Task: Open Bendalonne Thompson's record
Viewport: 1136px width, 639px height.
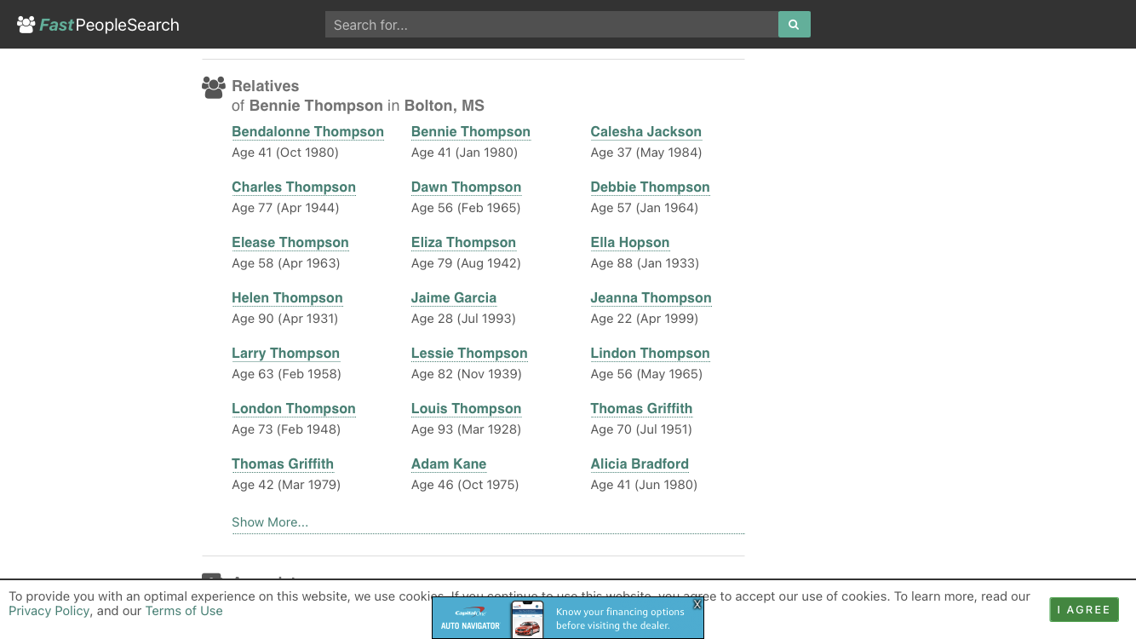Action: click(x=307, y=132)
